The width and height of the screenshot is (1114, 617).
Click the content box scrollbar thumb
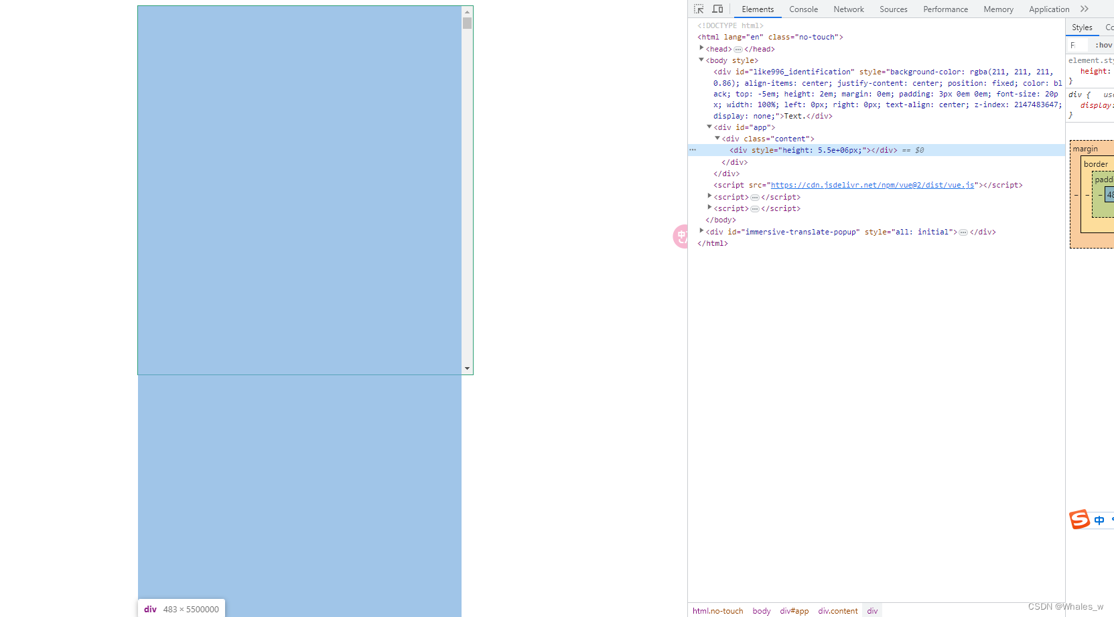[467, 23]
